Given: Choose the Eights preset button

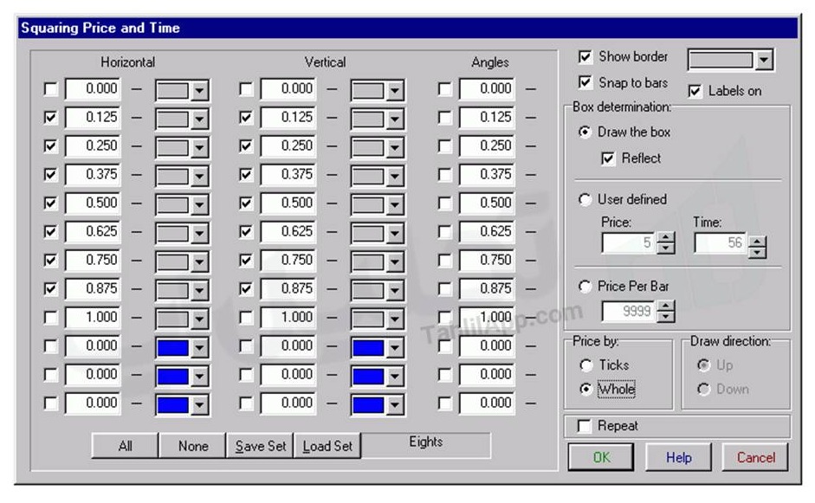Looking at the screenshot, I should point(426,445).
